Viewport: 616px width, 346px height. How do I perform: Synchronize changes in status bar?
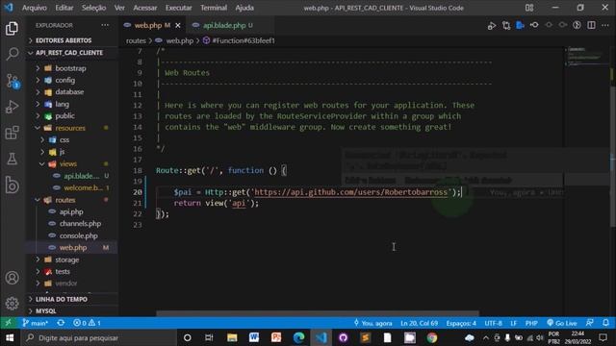(x=61, y=323)
